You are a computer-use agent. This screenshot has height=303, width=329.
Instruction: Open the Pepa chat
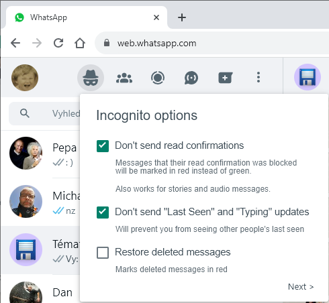point(40,154)
